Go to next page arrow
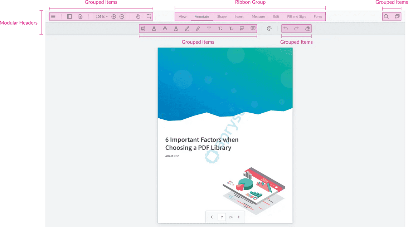The height and width of the screenshot is (227, 408). coord(239,217)
